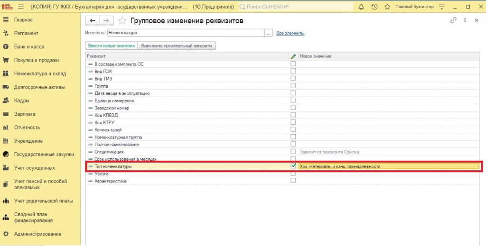
Task: Edit the Хоз. материалы и канц. принадлежности value
Action: tap(389, 166)
